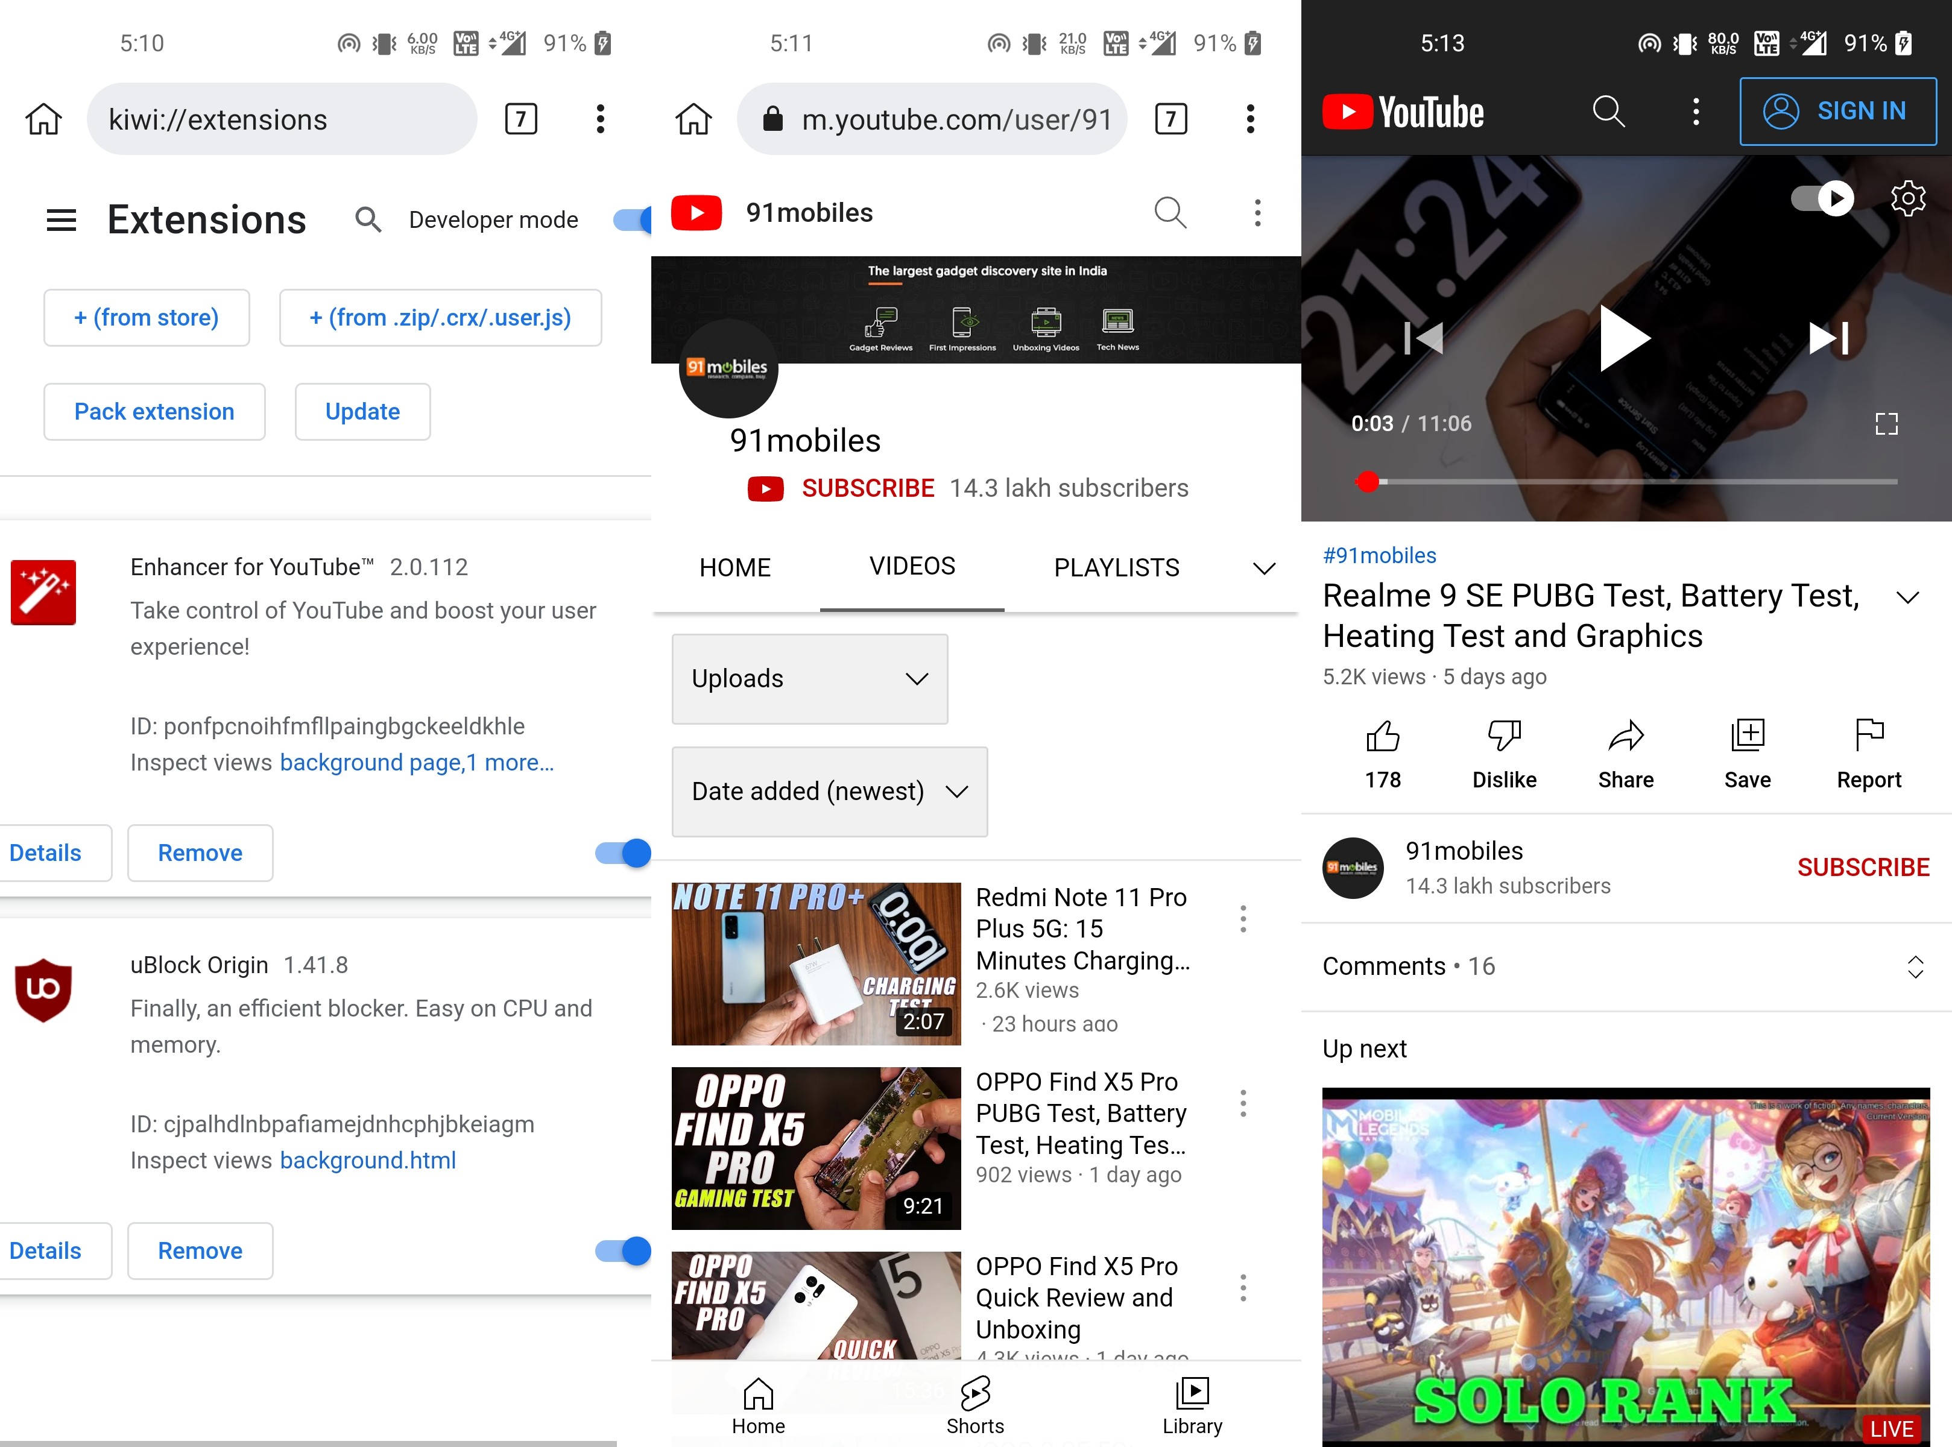
Task: Click video progress bar scrubber
Action: tap(1368, 482)
